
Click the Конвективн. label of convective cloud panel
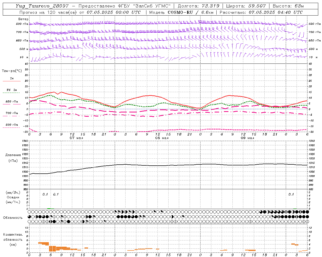click(x=13, y=235)
